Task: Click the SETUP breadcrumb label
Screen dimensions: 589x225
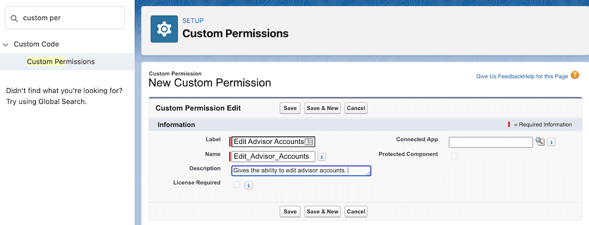Action: [193, 21]
